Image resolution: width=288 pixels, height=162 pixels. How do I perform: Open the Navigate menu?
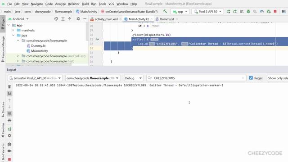coord(37,4)
